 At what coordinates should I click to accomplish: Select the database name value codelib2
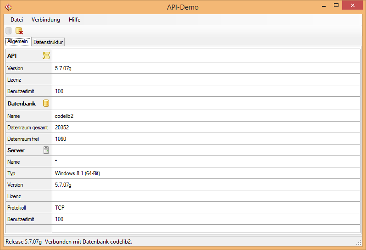pyautogui.click(x=64, y=116)
